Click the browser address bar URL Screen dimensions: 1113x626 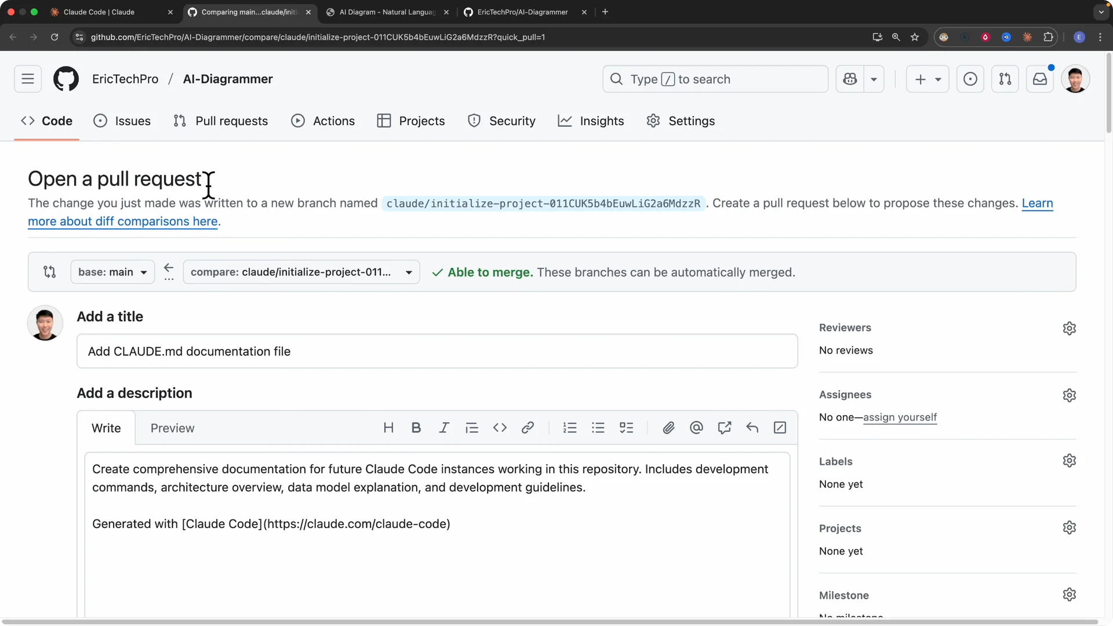pos(318,37)
